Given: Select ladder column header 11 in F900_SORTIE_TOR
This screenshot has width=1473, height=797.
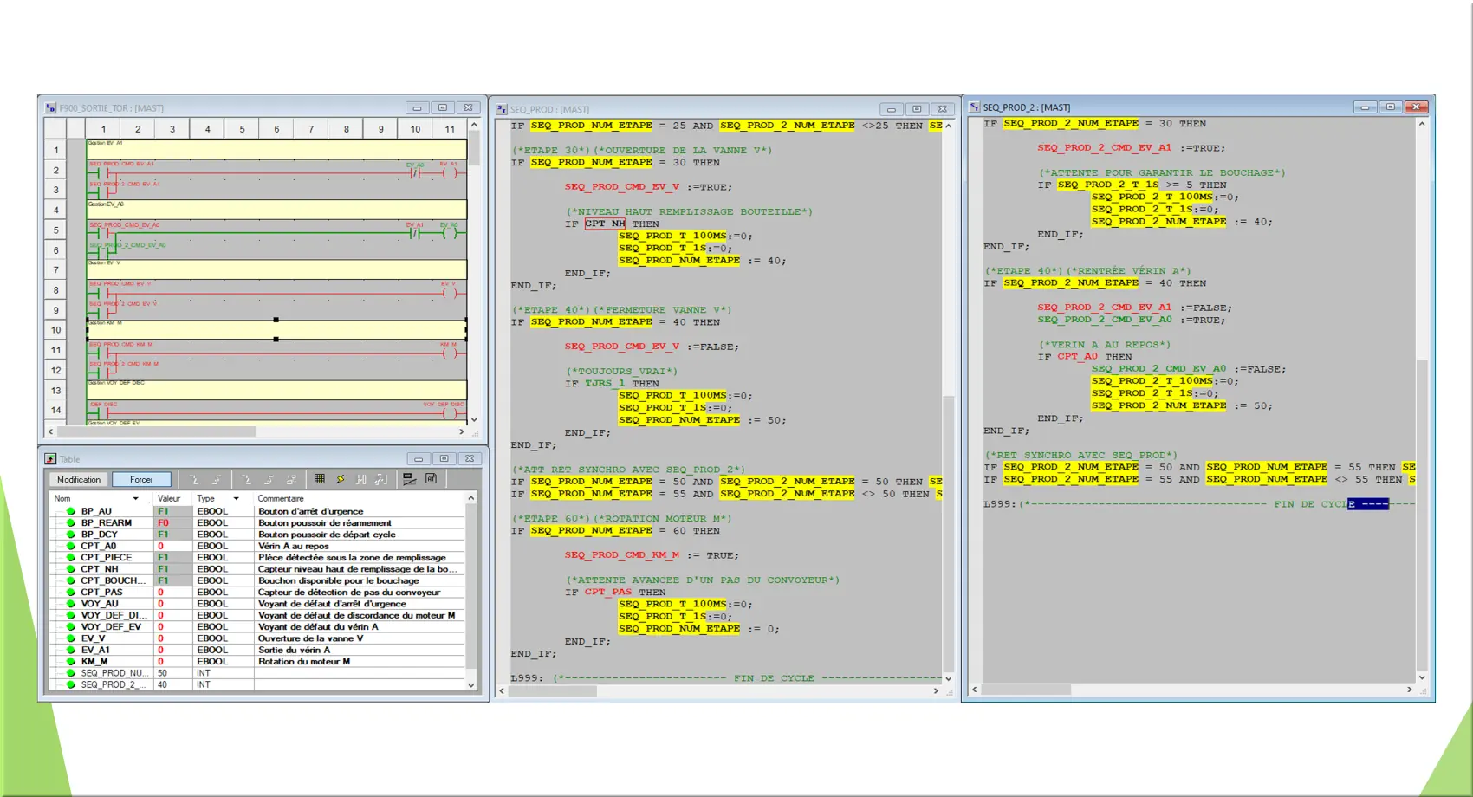Looking at the screenshot, I should 450,129.
